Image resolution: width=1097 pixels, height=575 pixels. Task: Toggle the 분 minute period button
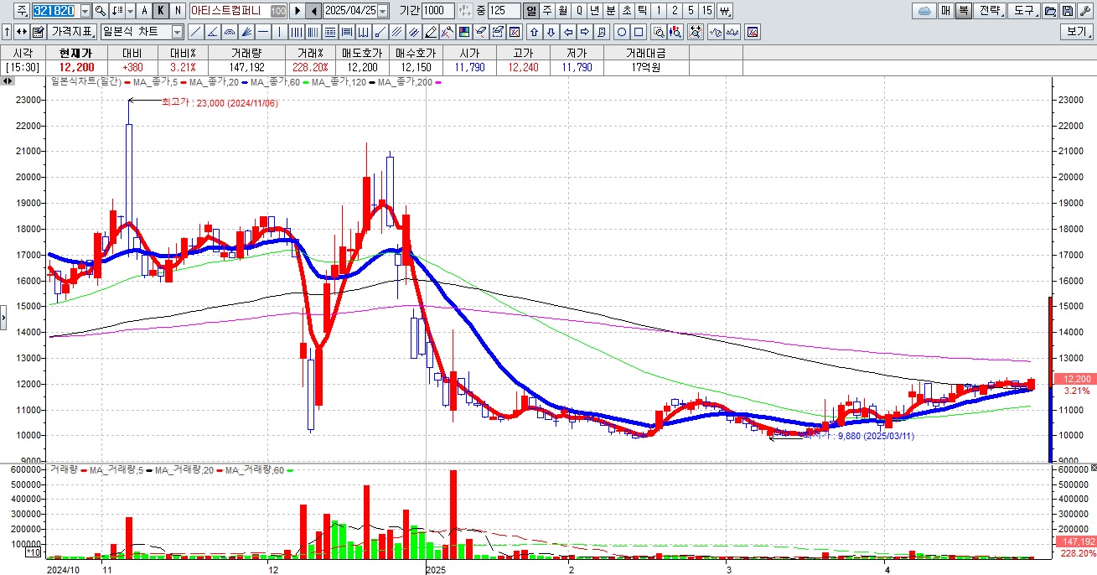[x=610, y=11]
